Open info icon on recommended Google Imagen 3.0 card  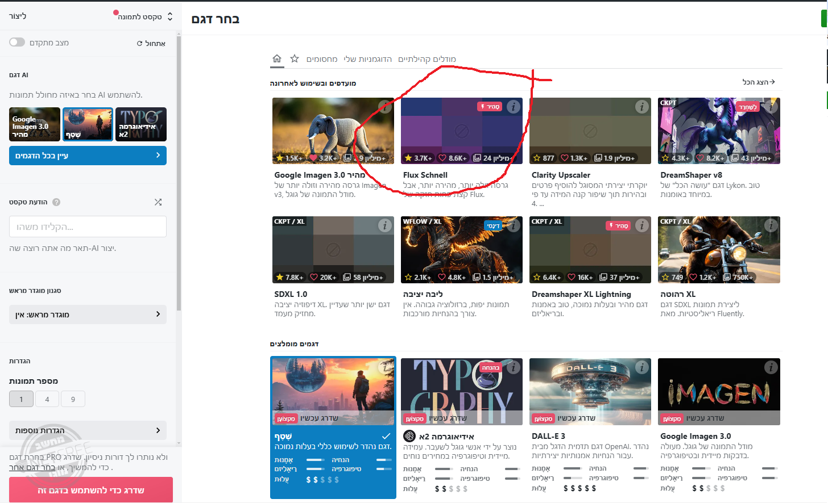click(x=771, y=367)
